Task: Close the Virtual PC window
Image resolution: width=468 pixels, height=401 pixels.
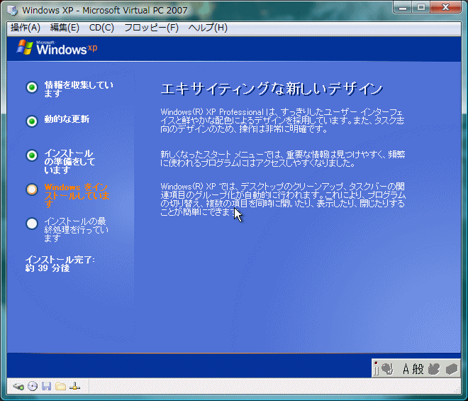Action: [445, 8]
